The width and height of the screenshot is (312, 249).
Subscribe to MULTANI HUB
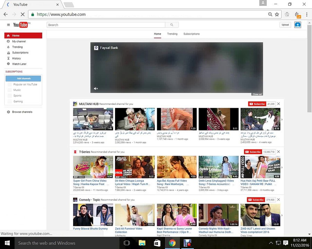point(257,104)
